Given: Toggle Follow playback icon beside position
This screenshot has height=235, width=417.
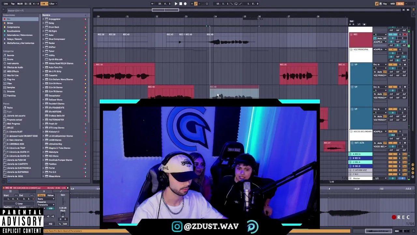Looking at the screenshot, I should pyautogui.click(x=152, y=4).
